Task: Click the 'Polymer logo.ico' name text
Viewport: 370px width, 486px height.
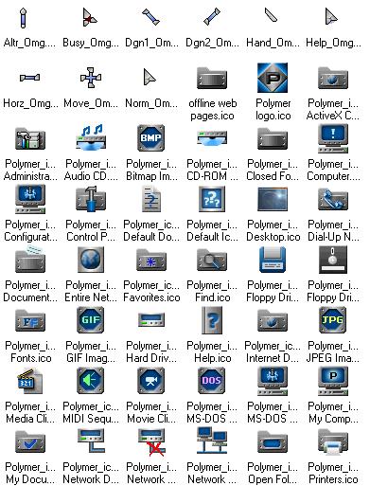Action: (x=273, y=109)
